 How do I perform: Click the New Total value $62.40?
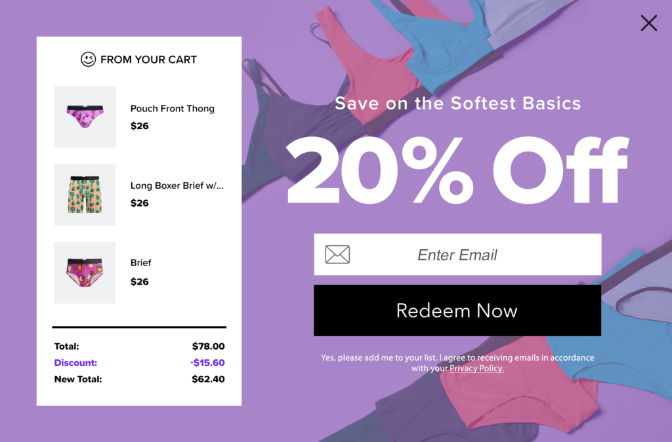pos(208,379)
